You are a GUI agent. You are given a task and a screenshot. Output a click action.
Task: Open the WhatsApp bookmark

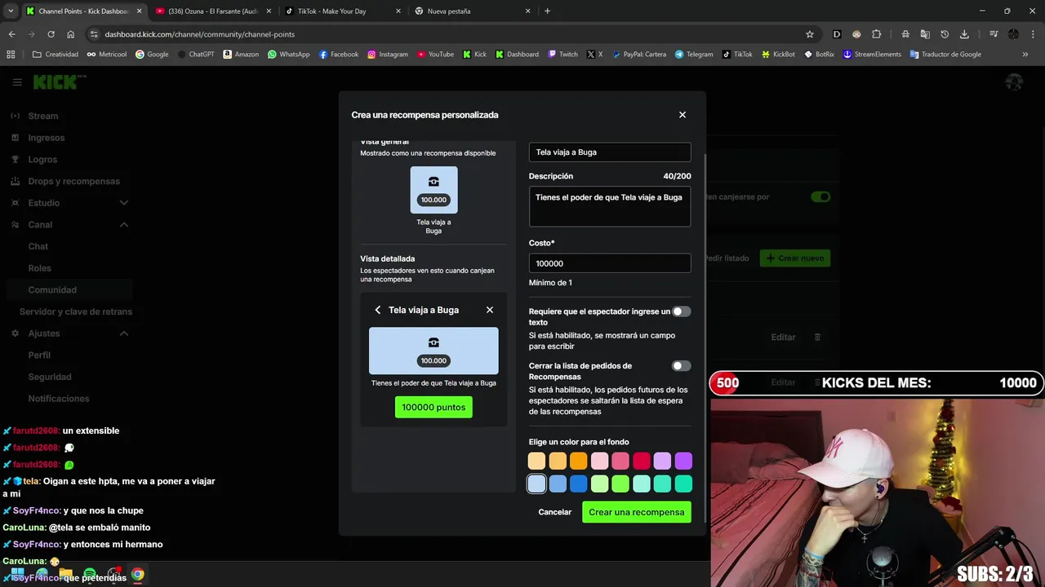pyautogui.click(x=289, y=55)
